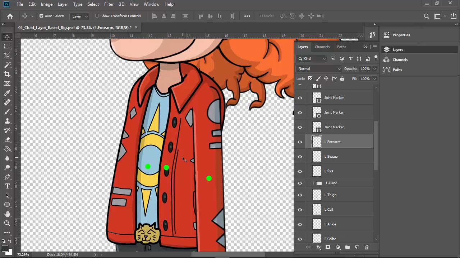
Task: Create a new group folder icon
Action: point(347,247)
